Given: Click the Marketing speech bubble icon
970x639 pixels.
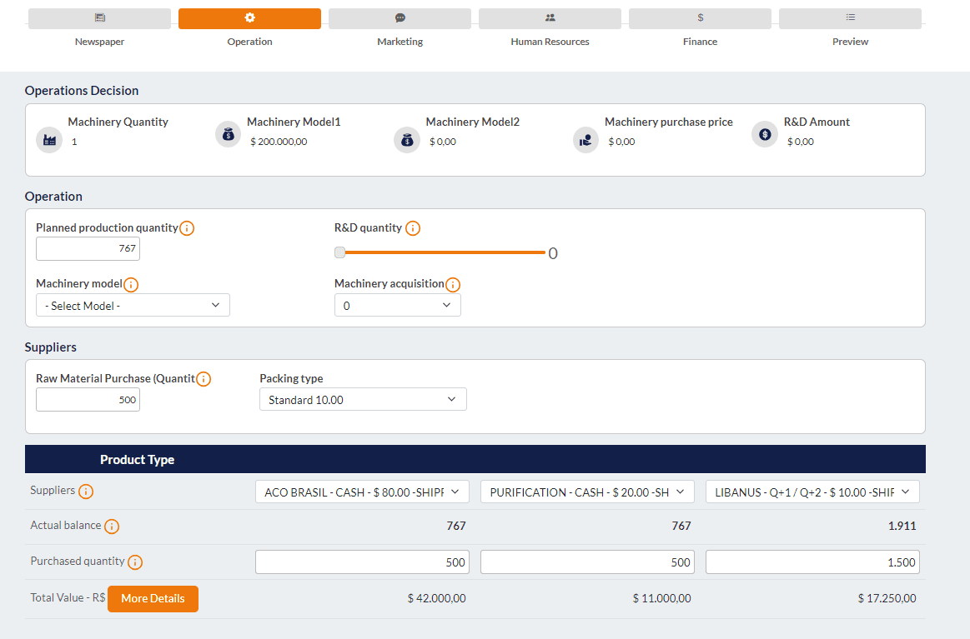Looking at the screenshot, I should pos(400,17).
